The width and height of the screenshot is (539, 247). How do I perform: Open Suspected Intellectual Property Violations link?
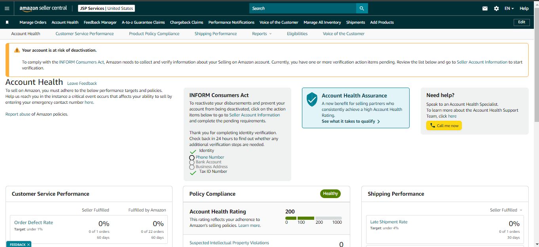coord(229,243)
